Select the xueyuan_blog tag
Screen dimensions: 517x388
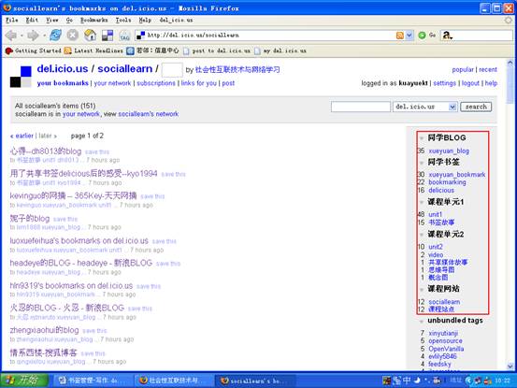pos(449,151)
